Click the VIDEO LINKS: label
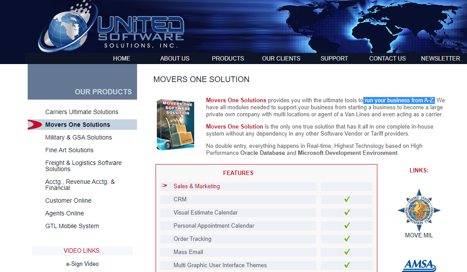The image size is (467, 272). tap(82, 251)
